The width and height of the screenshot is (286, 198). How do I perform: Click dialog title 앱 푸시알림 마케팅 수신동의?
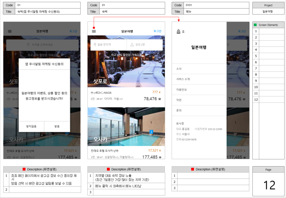[x=44, y=64]
